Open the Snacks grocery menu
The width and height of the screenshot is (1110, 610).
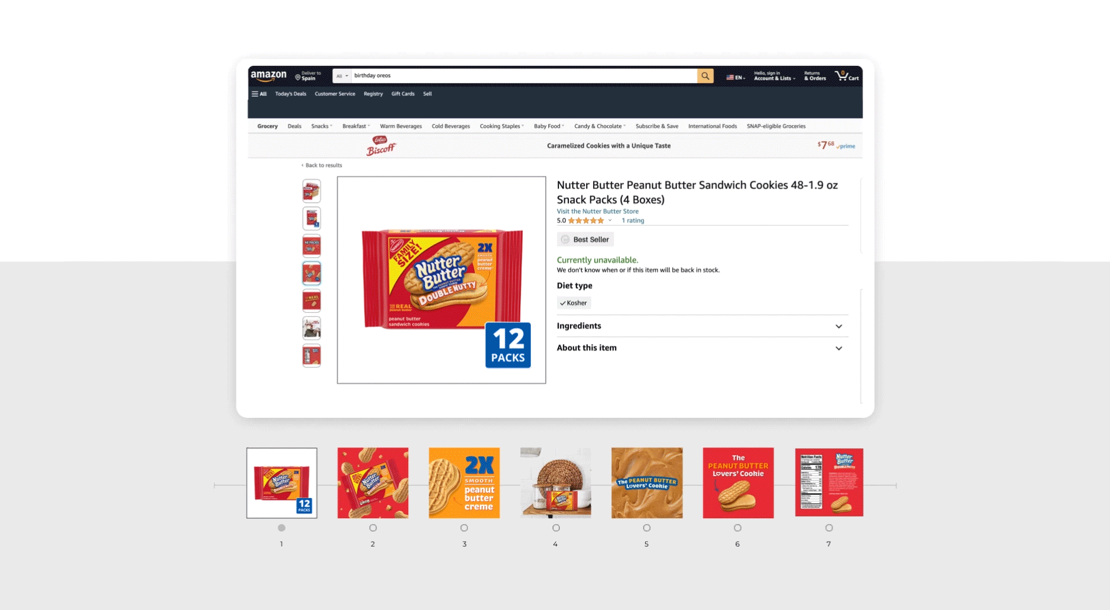click(x=321, y=126)
